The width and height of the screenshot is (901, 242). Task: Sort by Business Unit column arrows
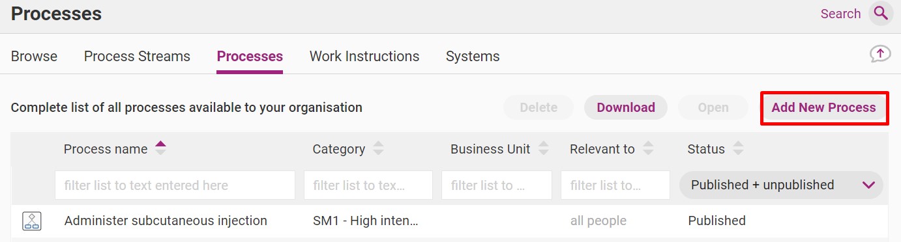(x=544, y=148)
